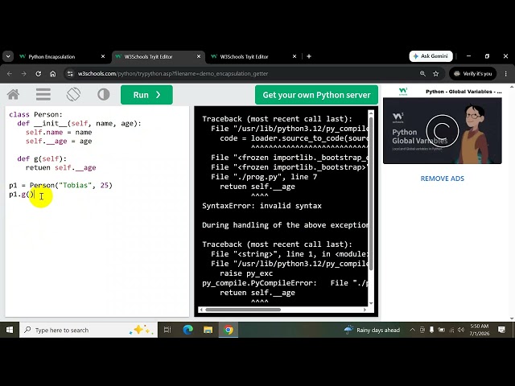515x386 pixels.
Task: Bookmark this page with the star
Action: point(436,74)
